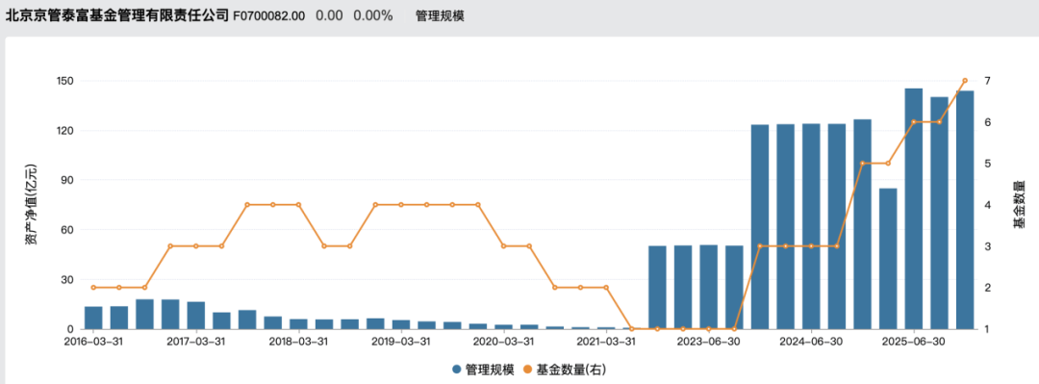Click the 2025-06-30 x-axis label
Image resolution: width=1039 pixels, height=384 pixels.
(914, 342)
